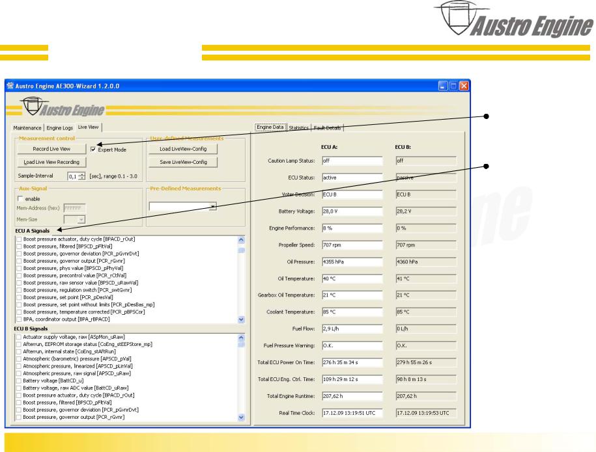Click the ECU B Signals list heading
The width and height of the screenshot is (596, 452).
31,328
